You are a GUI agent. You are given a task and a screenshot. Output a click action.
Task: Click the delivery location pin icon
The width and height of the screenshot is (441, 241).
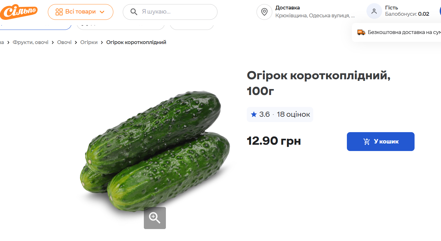(x=264, y=12)
